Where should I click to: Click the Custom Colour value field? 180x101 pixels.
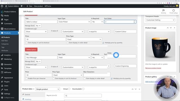[125, 31]
